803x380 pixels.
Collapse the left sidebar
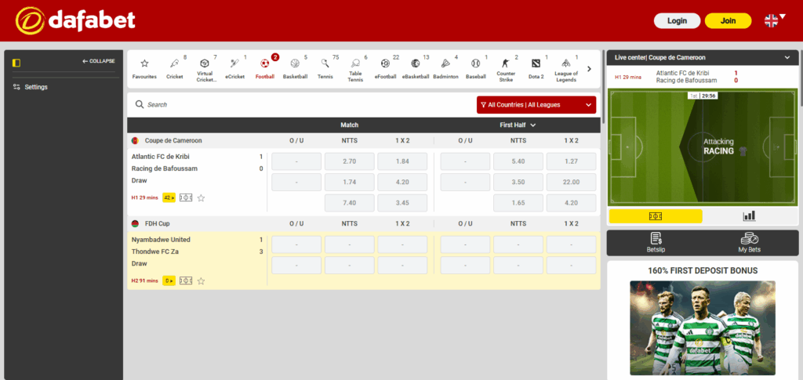98,61
